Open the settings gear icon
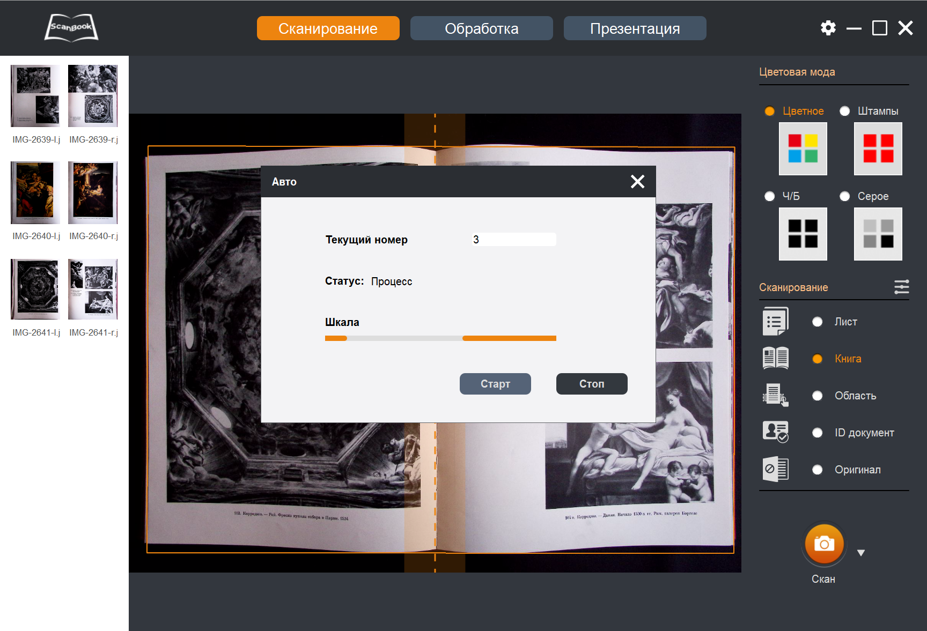This screenshot has height=631, width=927. click(828, 28)
